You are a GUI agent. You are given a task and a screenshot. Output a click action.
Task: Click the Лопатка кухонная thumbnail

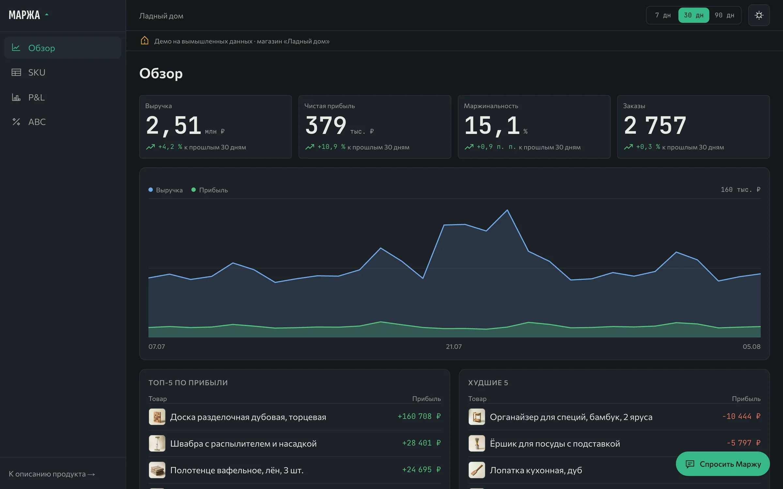pyautogui.click(x=477, y=470)
